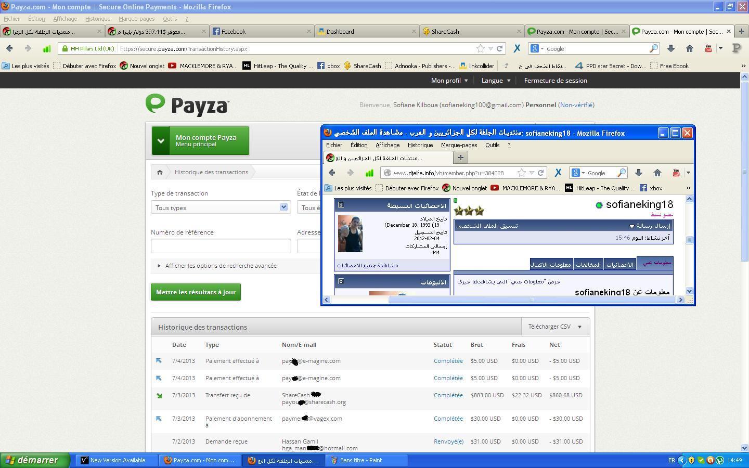Open Historique menu in popup window
Viewport: 749px width, 468px height.
(420, 145)
